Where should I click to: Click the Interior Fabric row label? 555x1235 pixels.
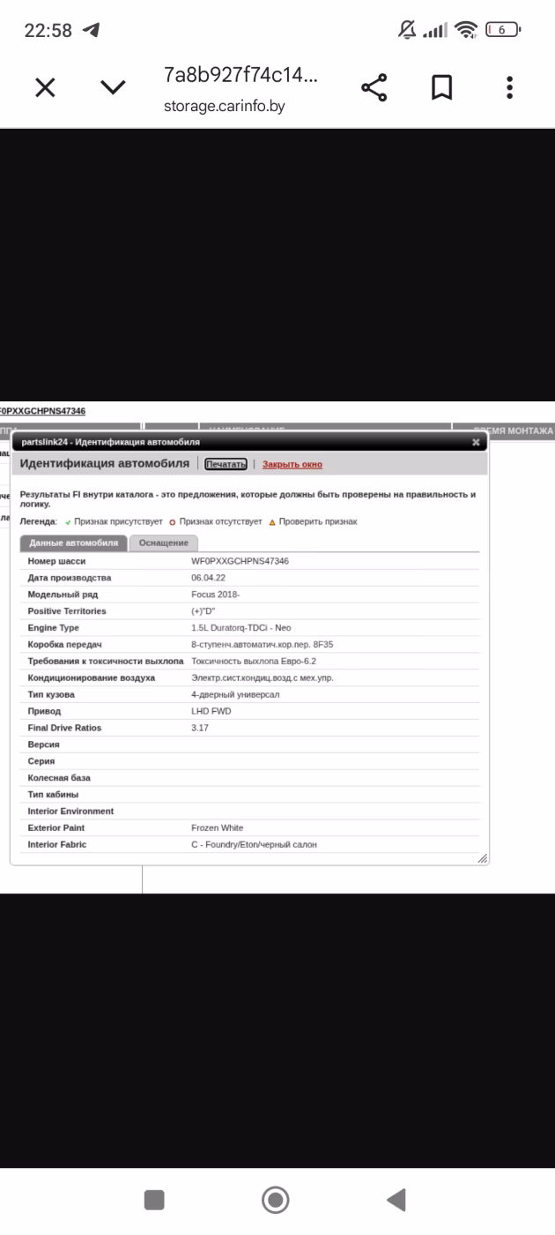tap(56, 844)
